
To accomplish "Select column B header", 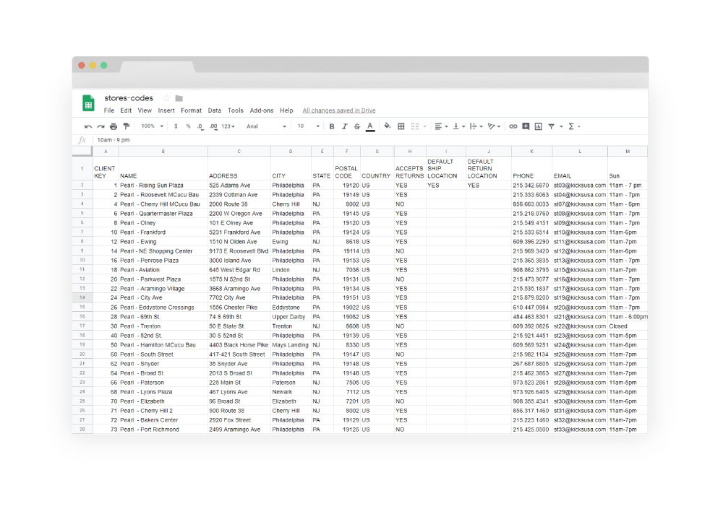I will [163, 152].
